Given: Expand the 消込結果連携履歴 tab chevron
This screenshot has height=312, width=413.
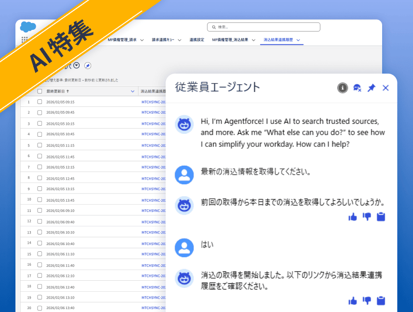Looking at the screenshot, I should (x=298, y=40).
